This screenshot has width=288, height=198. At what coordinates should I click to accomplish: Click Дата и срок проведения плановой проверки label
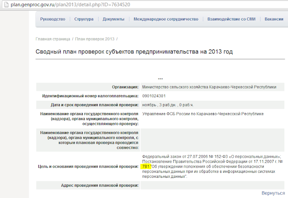click(94, 105)
